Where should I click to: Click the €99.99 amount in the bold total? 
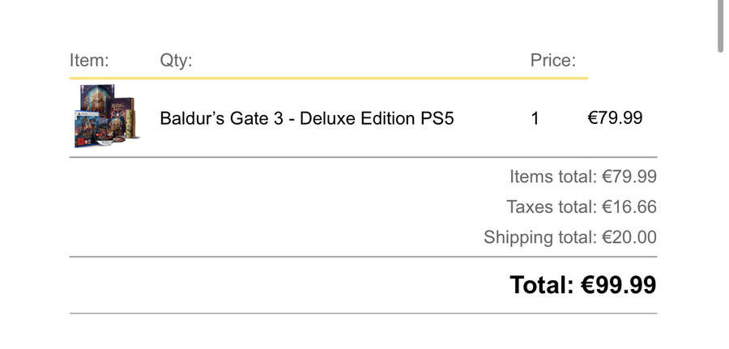coord(618,285)
